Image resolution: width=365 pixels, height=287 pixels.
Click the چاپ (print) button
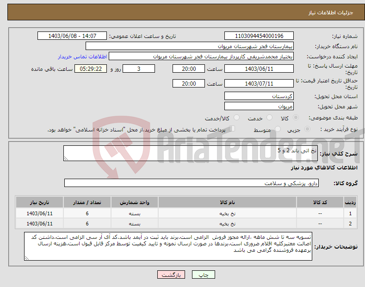(x=203, y=275)
